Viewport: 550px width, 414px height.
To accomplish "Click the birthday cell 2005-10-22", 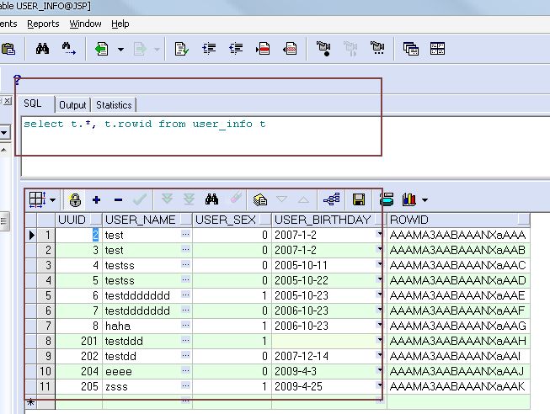I will [x=329, y=280].
